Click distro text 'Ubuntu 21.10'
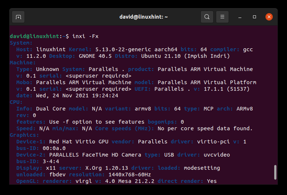 (x=161, y=56)
